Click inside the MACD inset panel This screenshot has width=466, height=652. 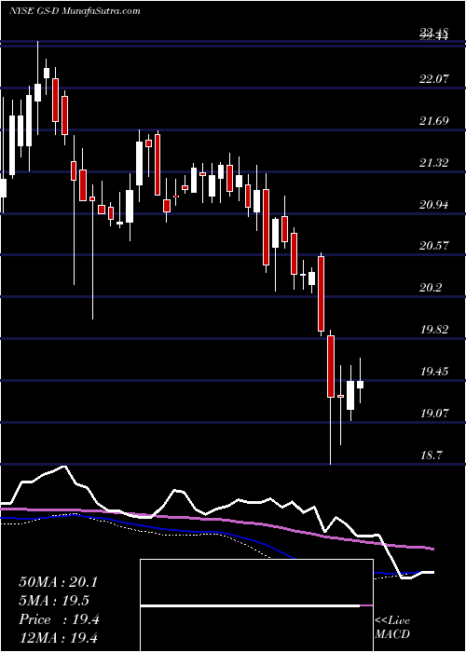click(256, 605)
